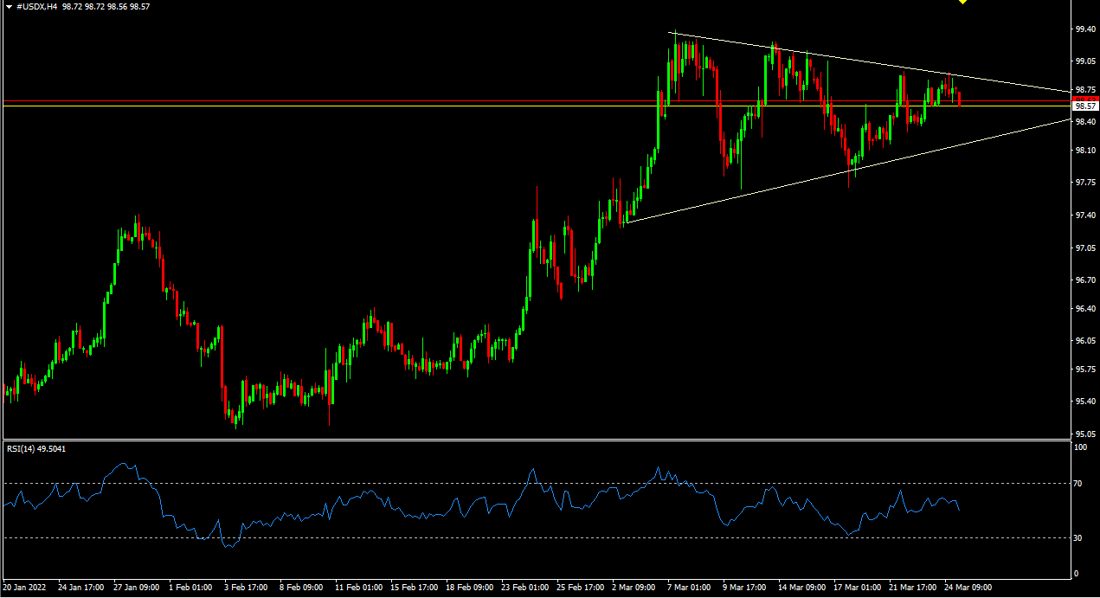Click the #USDX,H4 symbol title text
Image resolution: width=1100 pixels, height=598 pixels.
point(37,6)
